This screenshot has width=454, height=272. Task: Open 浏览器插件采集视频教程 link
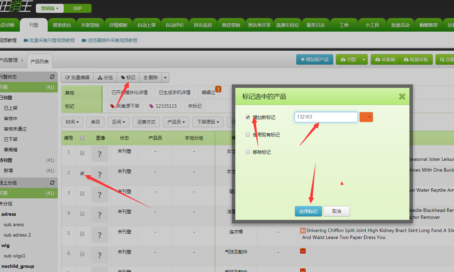click(110, 40)
